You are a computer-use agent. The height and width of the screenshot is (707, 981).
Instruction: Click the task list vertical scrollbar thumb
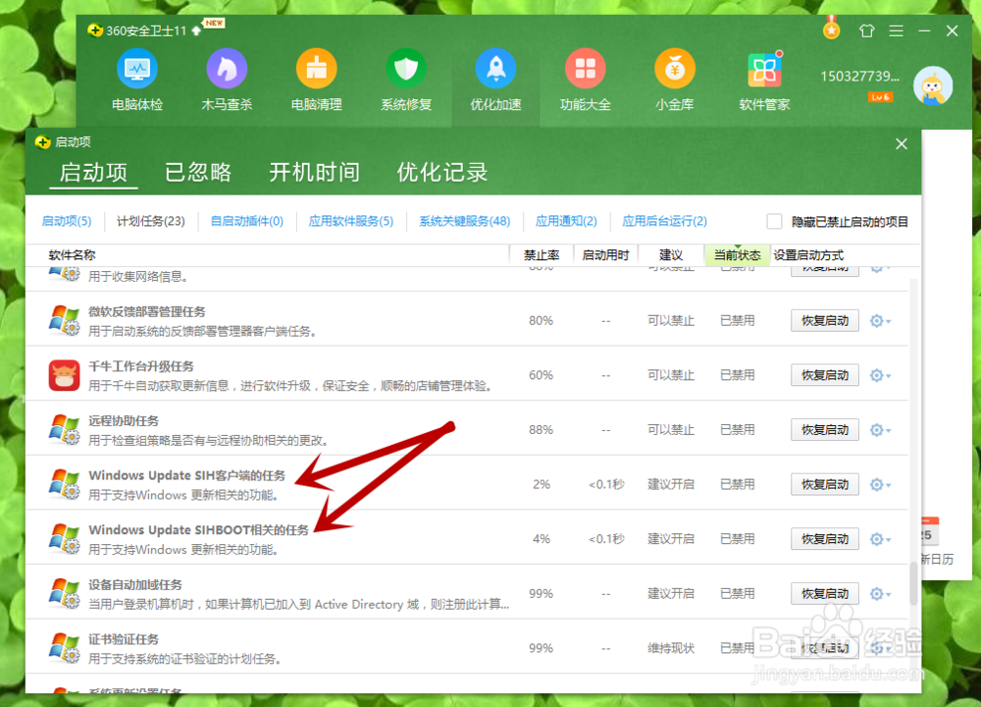(912, 583)
